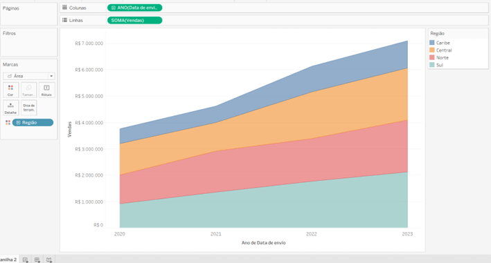
Task: Click the 2023 x-axis label
Action: coord(407,234)
